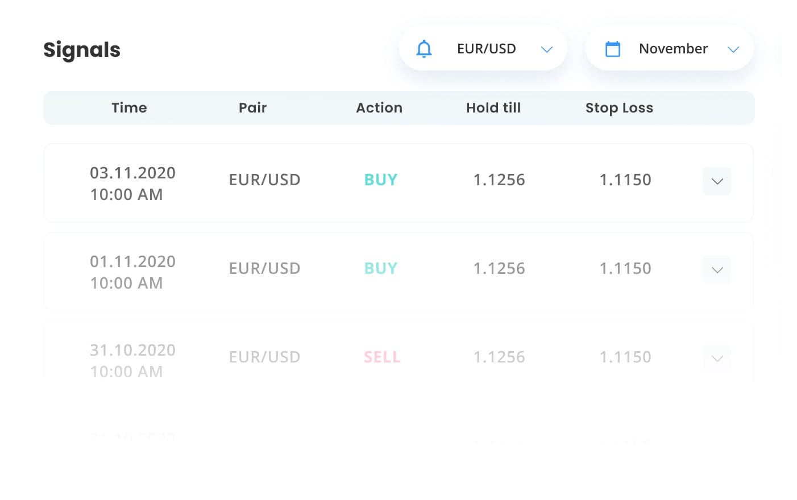
Task: Expand the 03.11.2020 signal row
Action: (717, 181)
